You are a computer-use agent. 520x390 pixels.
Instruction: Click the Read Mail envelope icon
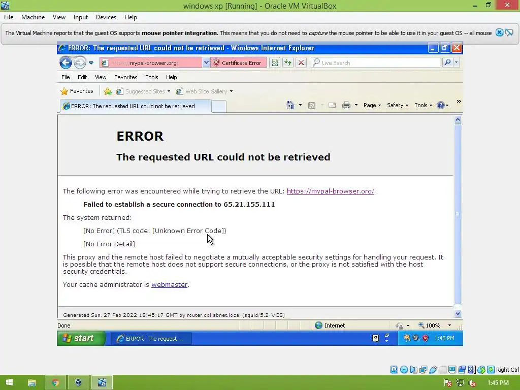click(332, 105)
